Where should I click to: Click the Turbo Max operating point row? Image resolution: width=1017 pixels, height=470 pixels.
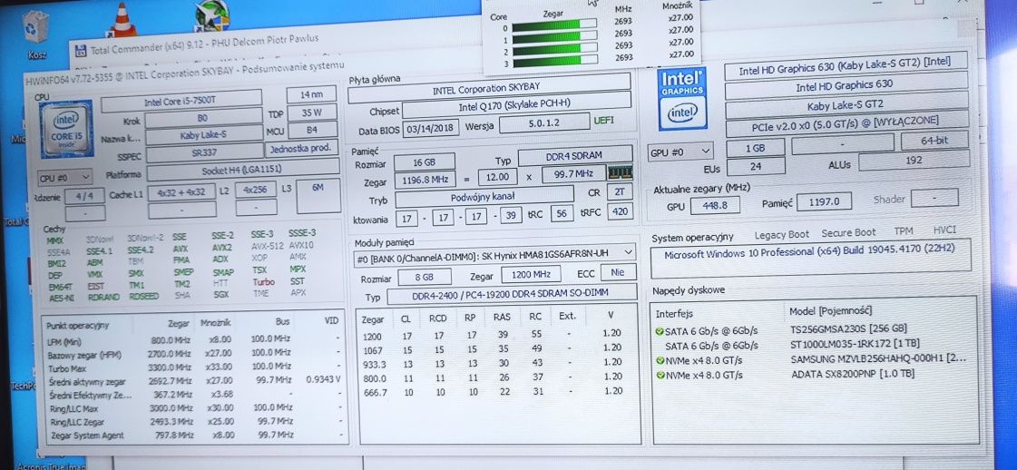[x=192, y=368]
